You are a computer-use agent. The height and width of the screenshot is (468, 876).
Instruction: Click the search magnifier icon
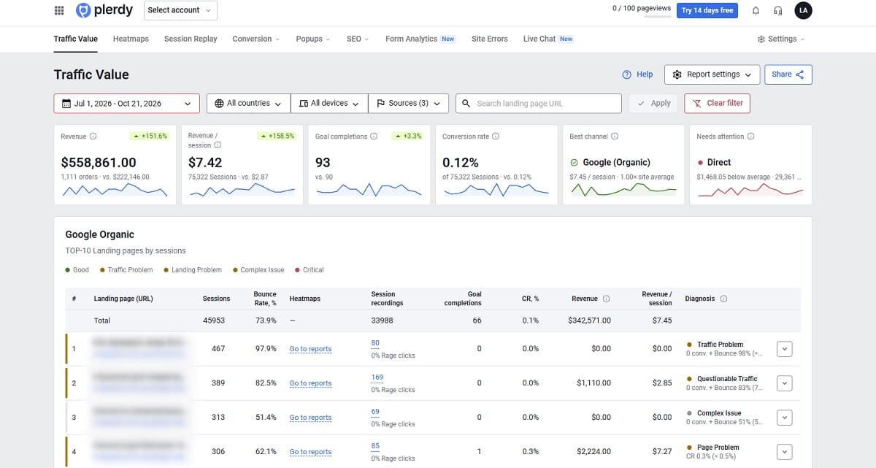point(466,104)
